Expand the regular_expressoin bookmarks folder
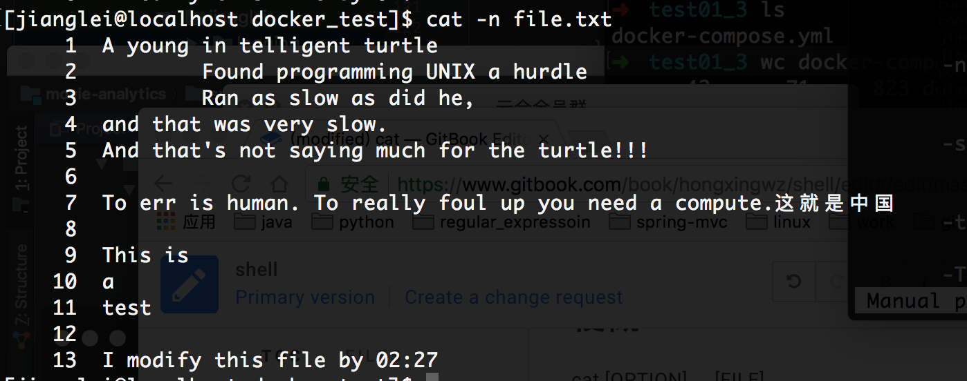Viewport: 967px width, 381px height. tap(506, 222)
